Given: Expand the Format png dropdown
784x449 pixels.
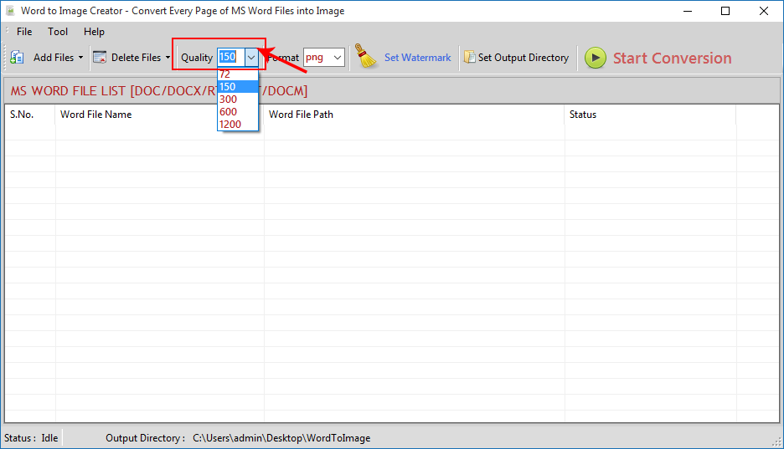Looking at the screenshot, I should pyautogui.click(x=338, y=58).
